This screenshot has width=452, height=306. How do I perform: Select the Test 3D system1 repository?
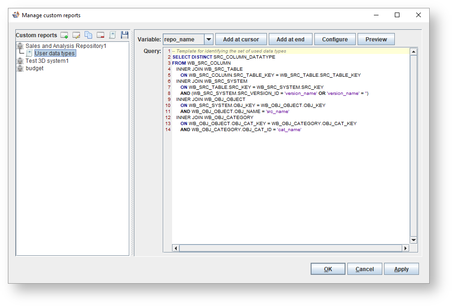click(x=47, y=61)
